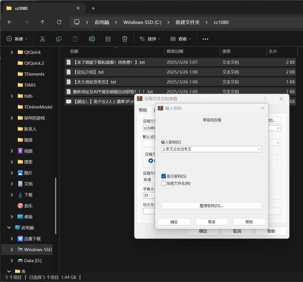303x282 pixels.
Task: Select the radio button under 压缩文件格式
Action: click(x=151, y=161)
